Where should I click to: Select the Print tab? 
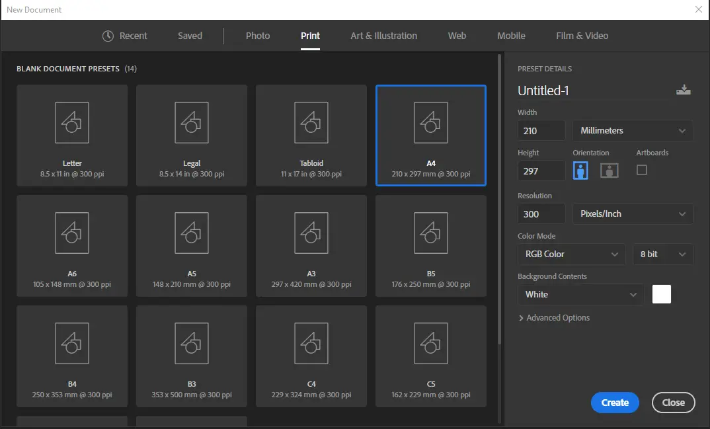click(310, 36)
